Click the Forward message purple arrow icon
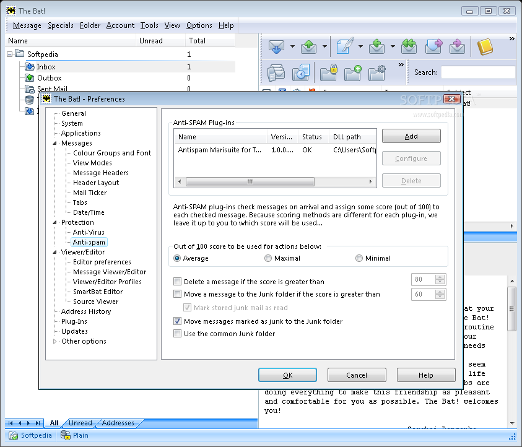Viewport: 522px width, 447px height. [x=433, y=46]
